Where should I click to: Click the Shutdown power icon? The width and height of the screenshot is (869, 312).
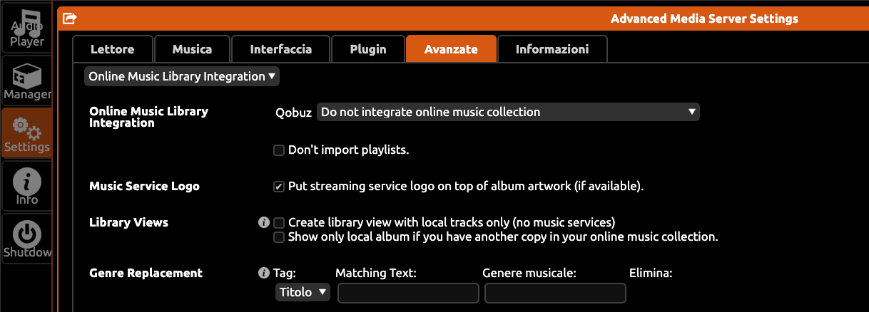coord(26,239)
